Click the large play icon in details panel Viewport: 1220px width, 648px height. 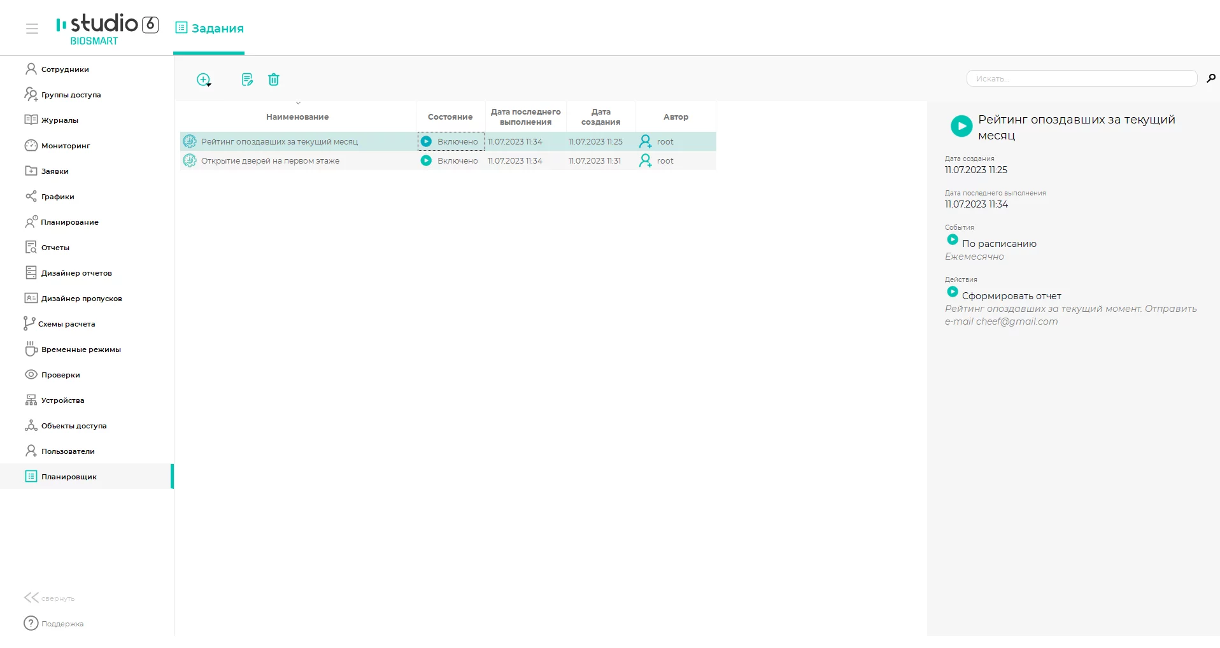click(x=961, y=126)
